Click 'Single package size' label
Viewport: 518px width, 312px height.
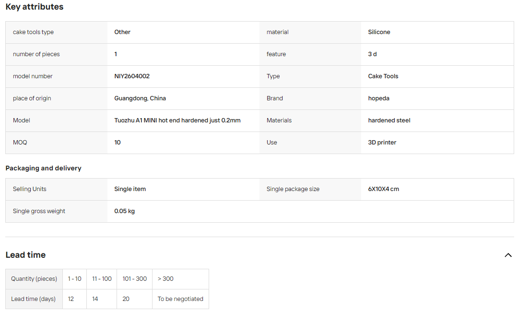(x=293, y=190)
